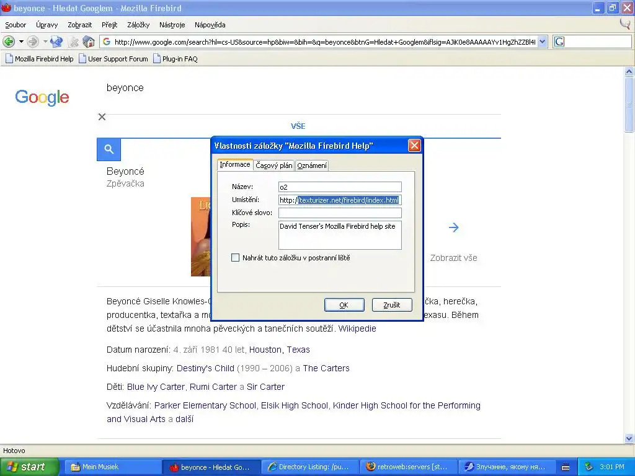Close the bookmark properties dialog
Image resolution: width=635 pixels, height=476 pixels.
click(x=414, y=145)
